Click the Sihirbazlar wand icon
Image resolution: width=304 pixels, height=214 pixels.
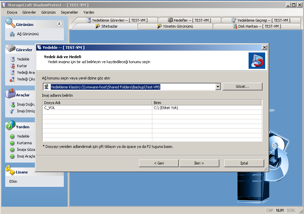(x=98, y=26)
